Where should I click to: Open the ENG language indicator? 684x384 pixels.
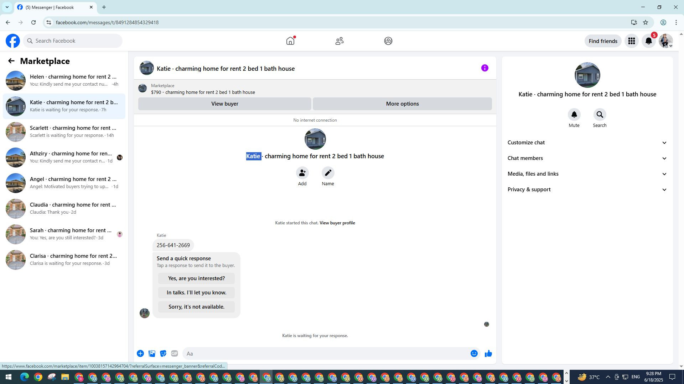(x=636, y=377)
